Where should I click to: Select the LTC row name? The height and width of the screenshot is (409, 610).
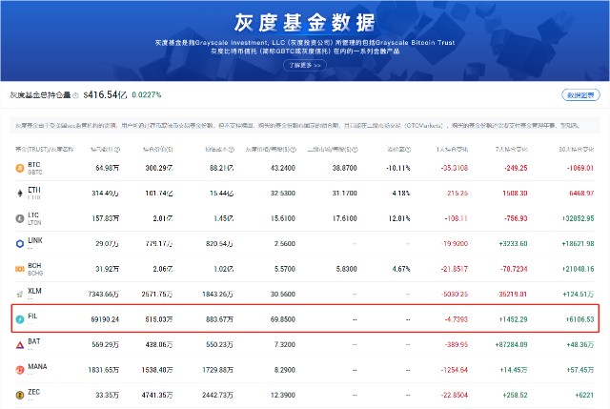click(x=33, y=215)
